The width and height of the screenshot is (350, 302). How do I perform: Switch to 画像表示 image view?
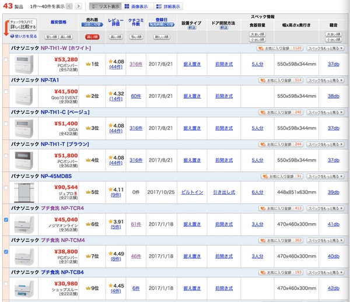(x=136, y=6)
